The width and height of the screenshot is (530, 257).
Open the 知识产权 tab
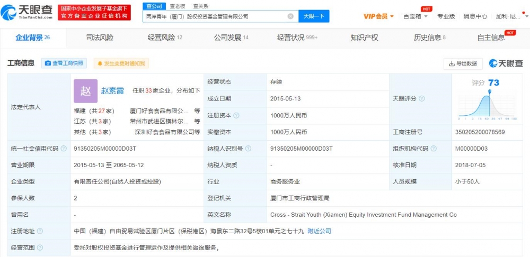point(365,38)
